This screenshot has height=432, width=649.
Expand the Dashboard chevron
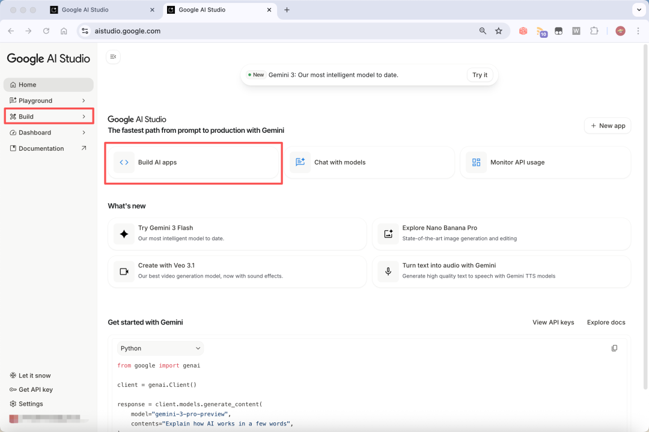click(x=84, y=132)
